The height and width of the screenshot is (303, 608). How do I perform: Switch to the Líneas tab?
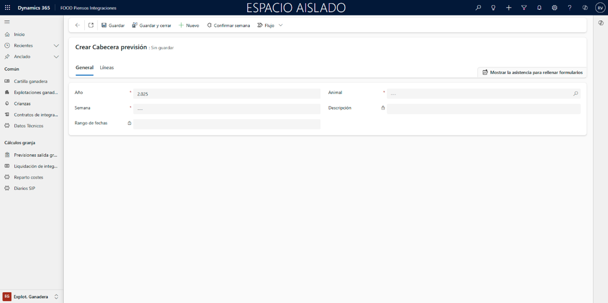(107, 67)
